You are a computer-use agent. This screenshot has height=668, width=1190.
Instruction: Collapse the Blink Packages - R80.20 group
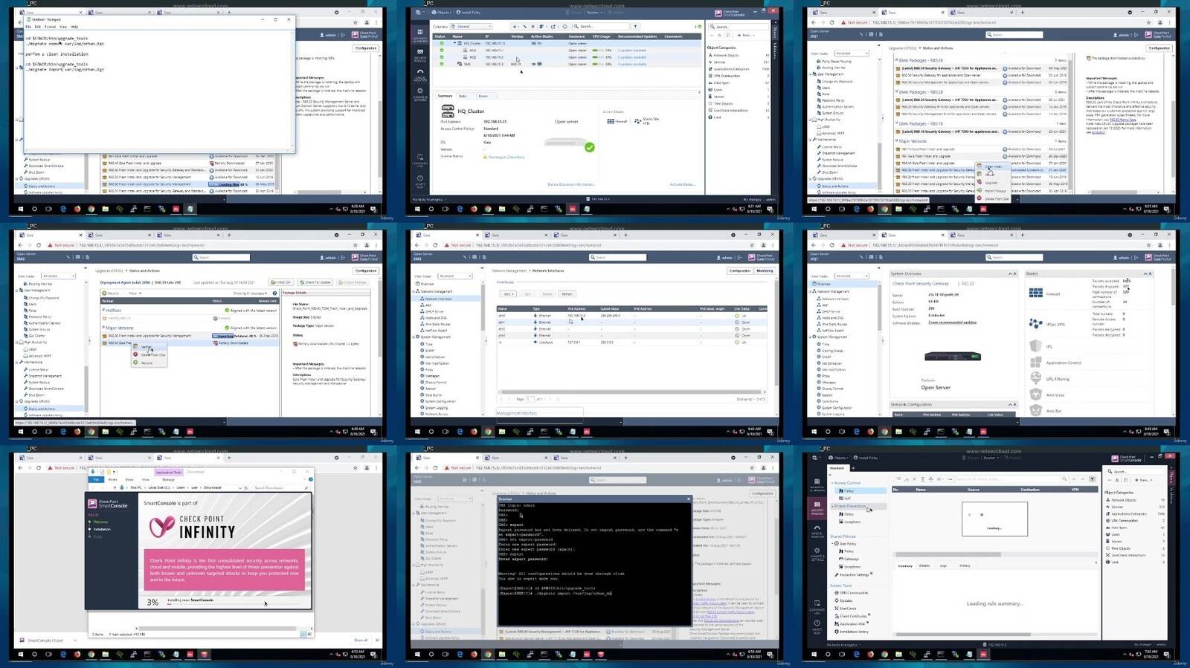point(895,92)
